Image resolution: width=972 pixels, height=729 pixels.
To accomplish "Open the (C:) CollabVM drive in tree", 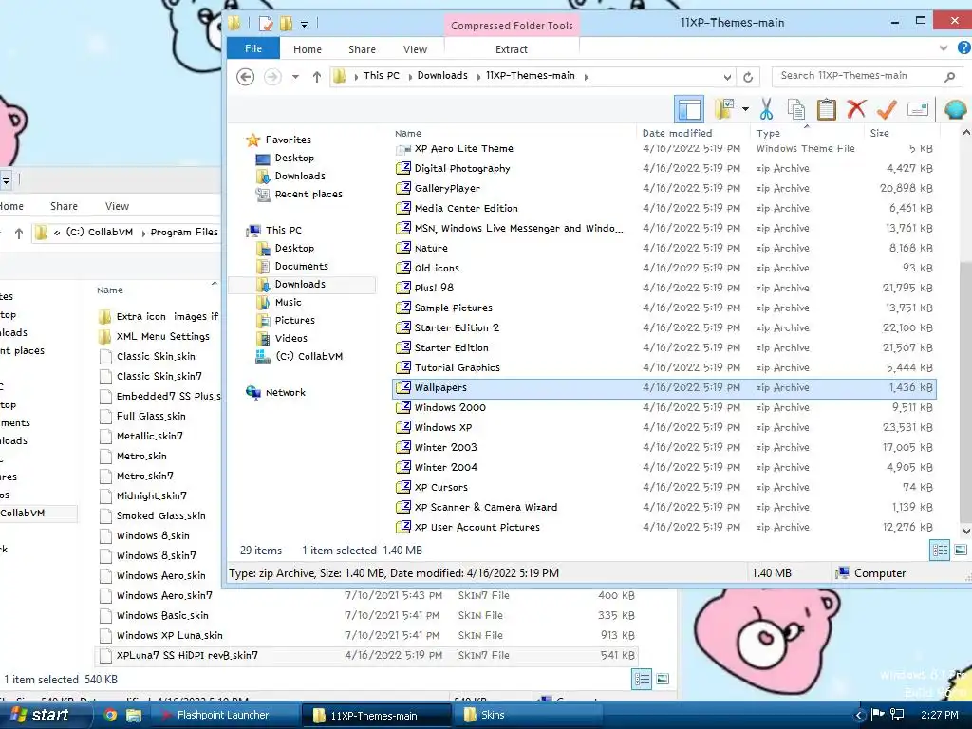I will 308,357.
